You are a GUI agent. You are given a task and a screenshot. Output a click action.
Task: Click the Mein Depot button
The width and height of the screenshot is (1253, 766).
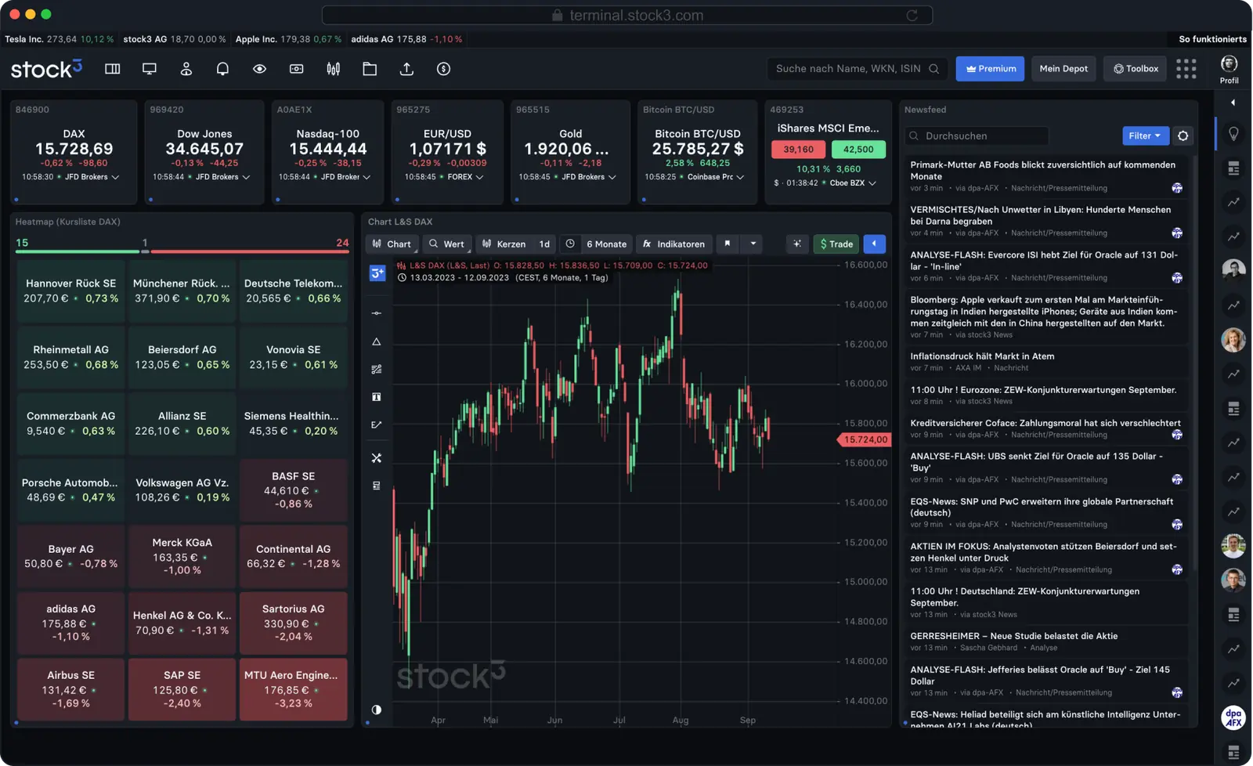[x=1063, y=69]
